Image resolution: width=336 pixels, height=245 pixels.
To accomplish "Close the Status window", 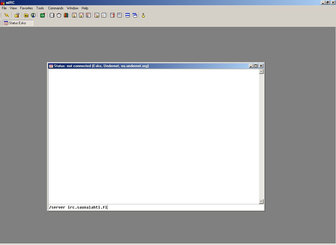I will (x=261, y=66).
